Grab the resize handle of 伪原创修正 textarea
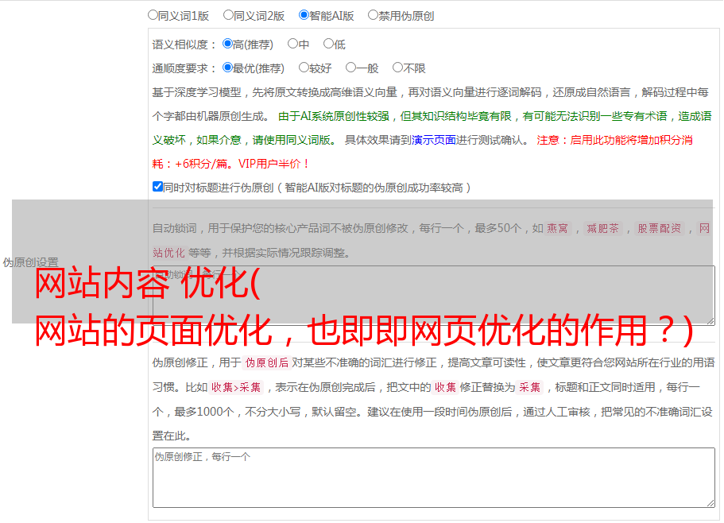724x523 pixels. [x=710, y=503]
